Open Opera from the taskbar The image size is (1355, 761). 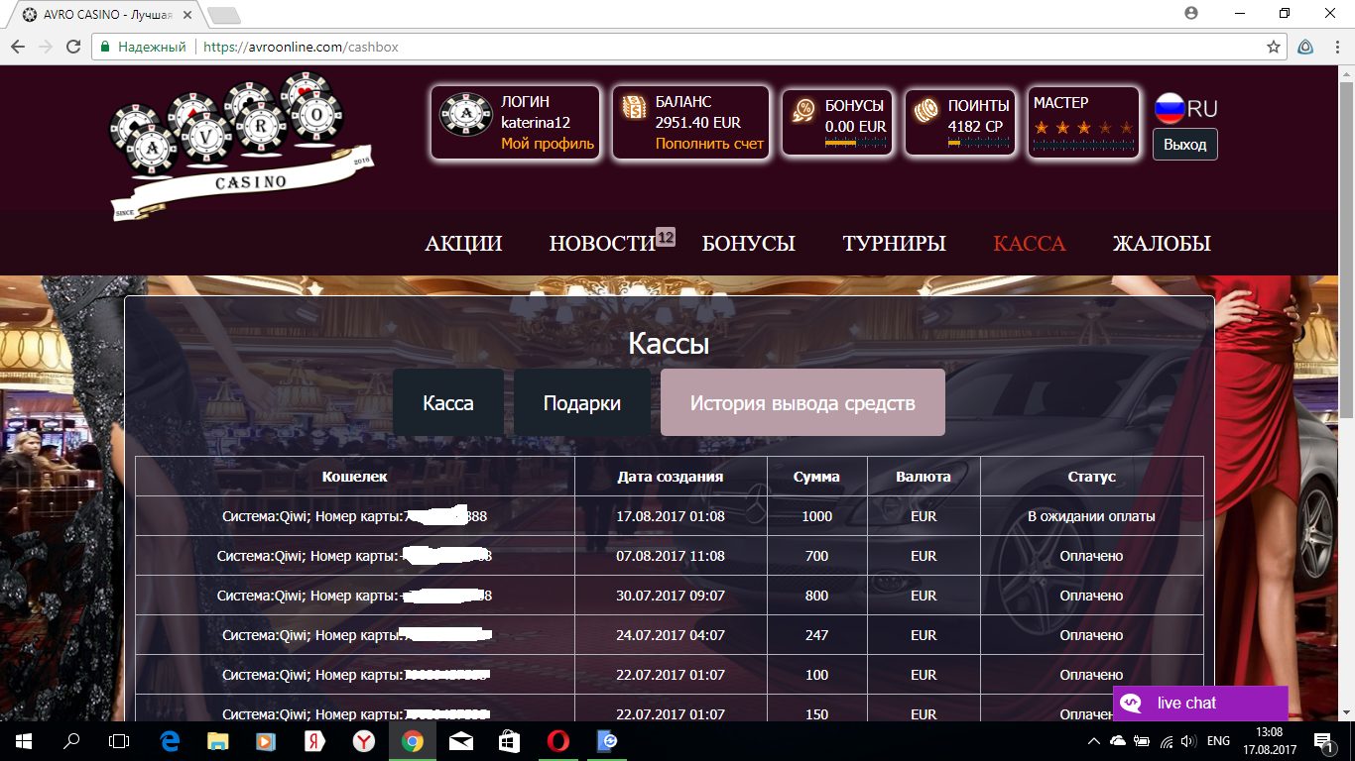point(558,740)
